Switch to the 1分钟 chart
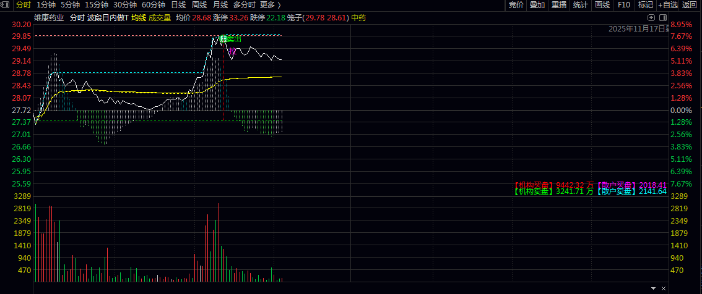Viewport: 702px width, 294px height. click(x=46, y=5)
